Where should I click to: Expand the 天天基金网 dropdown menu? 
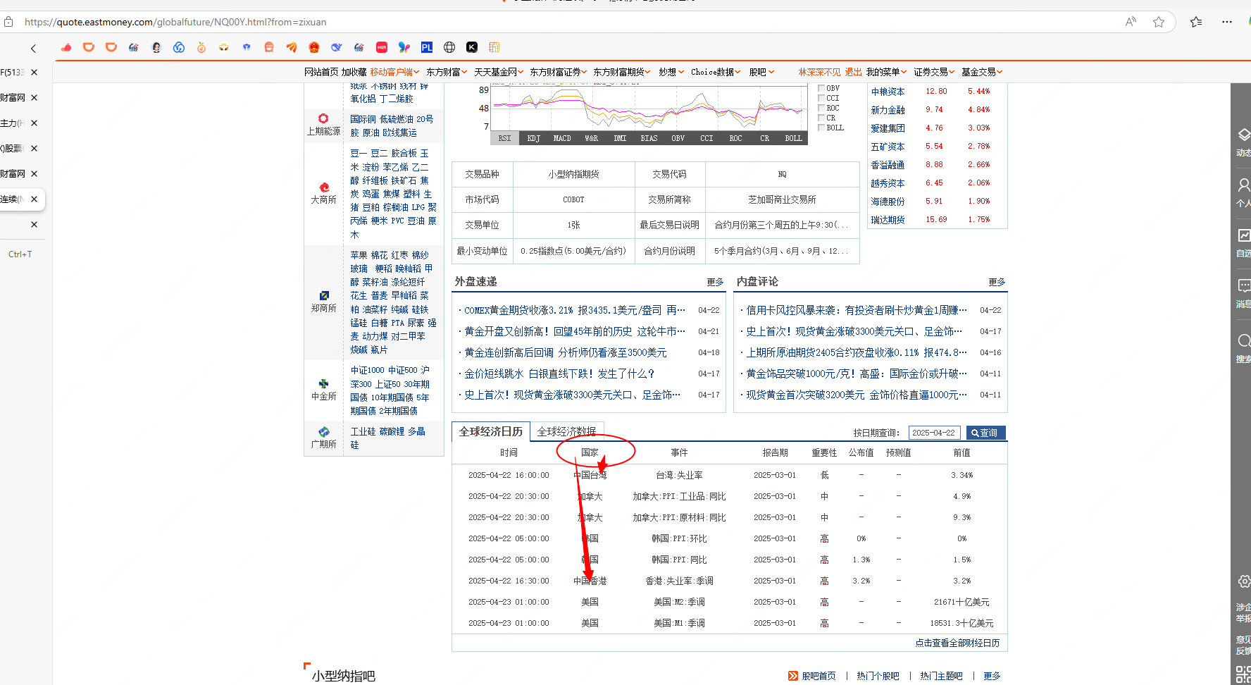pos(499,72)
